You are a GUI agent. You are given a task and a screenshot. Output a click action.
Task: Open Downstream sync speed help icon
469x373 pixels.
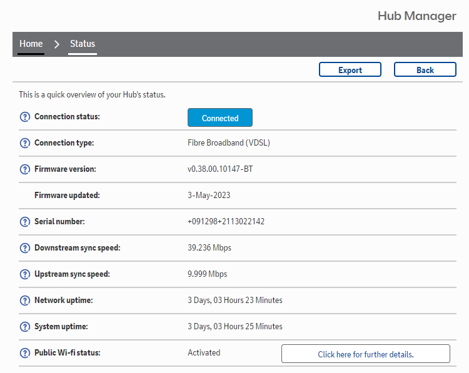click(25, 248)
